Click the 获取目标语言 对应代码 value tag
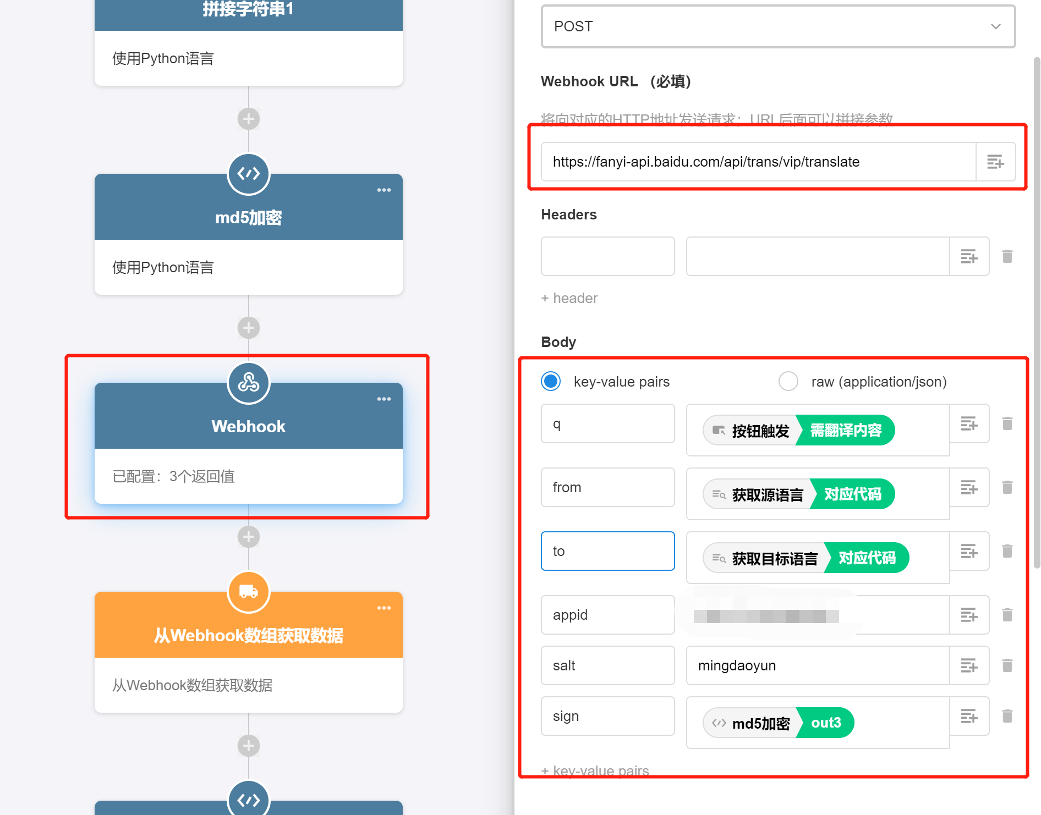Viewport: 1041px width, 815px height. click(806, 558)
